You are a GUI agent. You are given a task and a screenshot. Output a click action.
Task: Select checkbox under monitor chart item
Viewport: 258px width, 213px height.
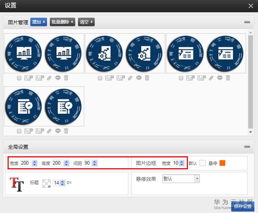[x=19, y=78]
